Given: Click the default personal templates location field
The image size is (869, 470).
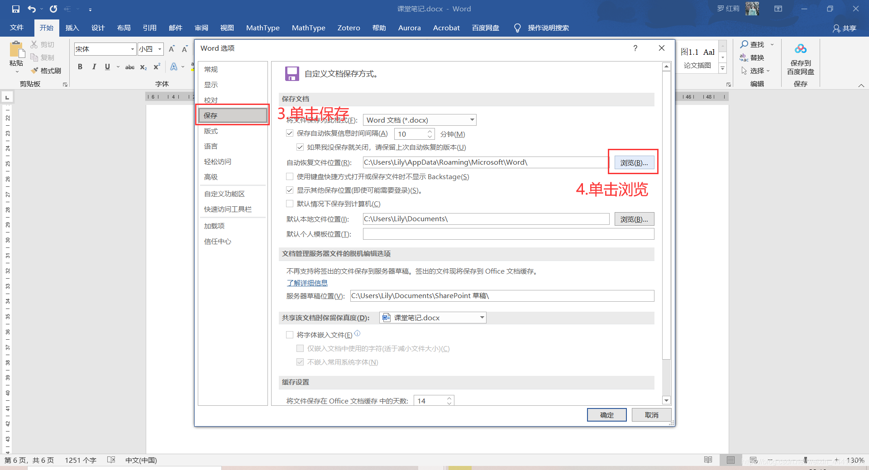Looking at the screenshot, I should pyautogui.click(x=508, y=234).
